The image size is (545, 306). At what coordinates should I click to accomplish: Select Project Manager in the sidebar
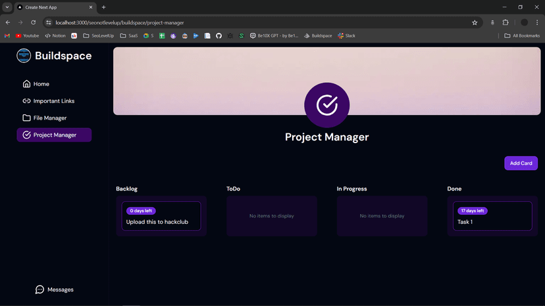pos(54,135)
